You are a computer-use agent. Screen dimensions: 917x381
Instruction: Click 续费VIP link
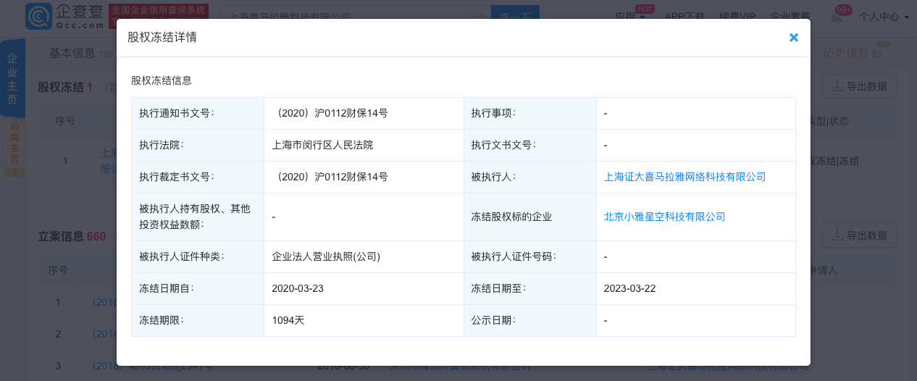pyautogui.click(x=738, y=16)
